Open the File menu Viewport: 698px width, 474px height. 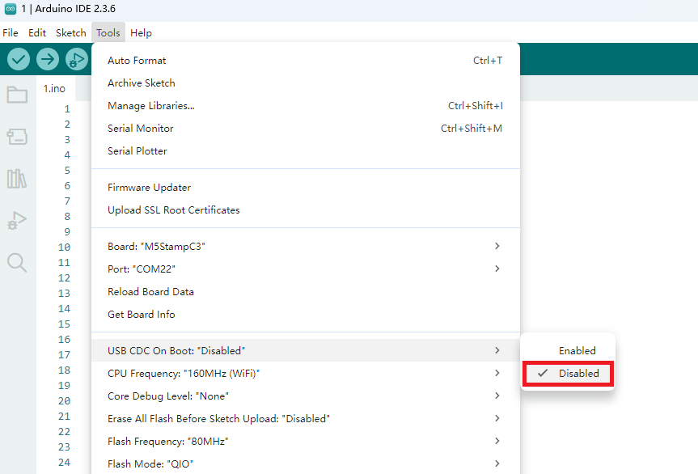(x=11, y=33)
